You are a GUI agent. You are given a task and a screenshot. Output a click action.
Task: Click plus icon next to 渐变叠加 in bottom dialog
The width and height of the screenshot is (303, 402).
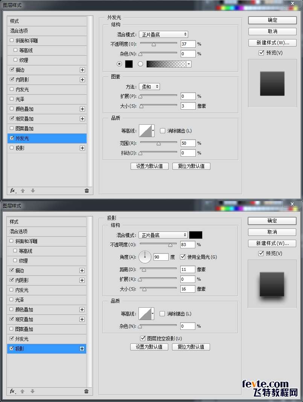82,319
